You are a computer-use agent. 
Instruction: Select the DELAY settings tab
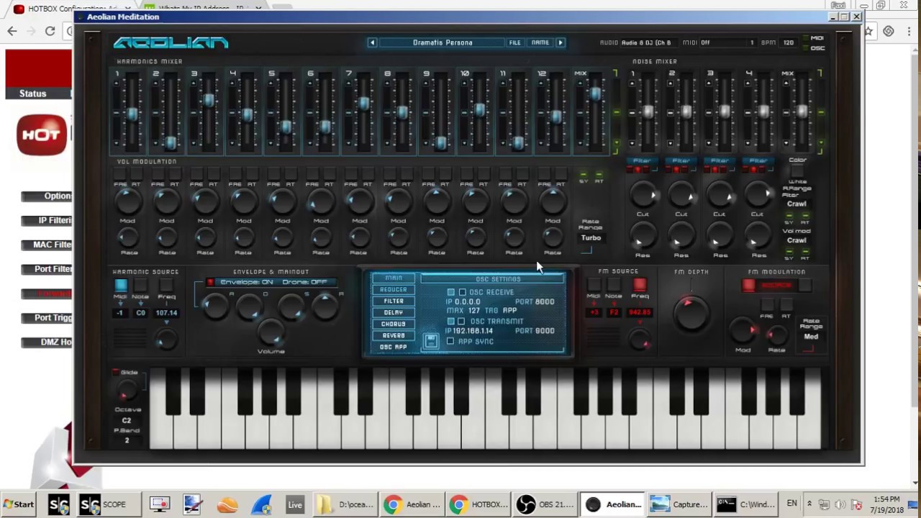(394, 313)
